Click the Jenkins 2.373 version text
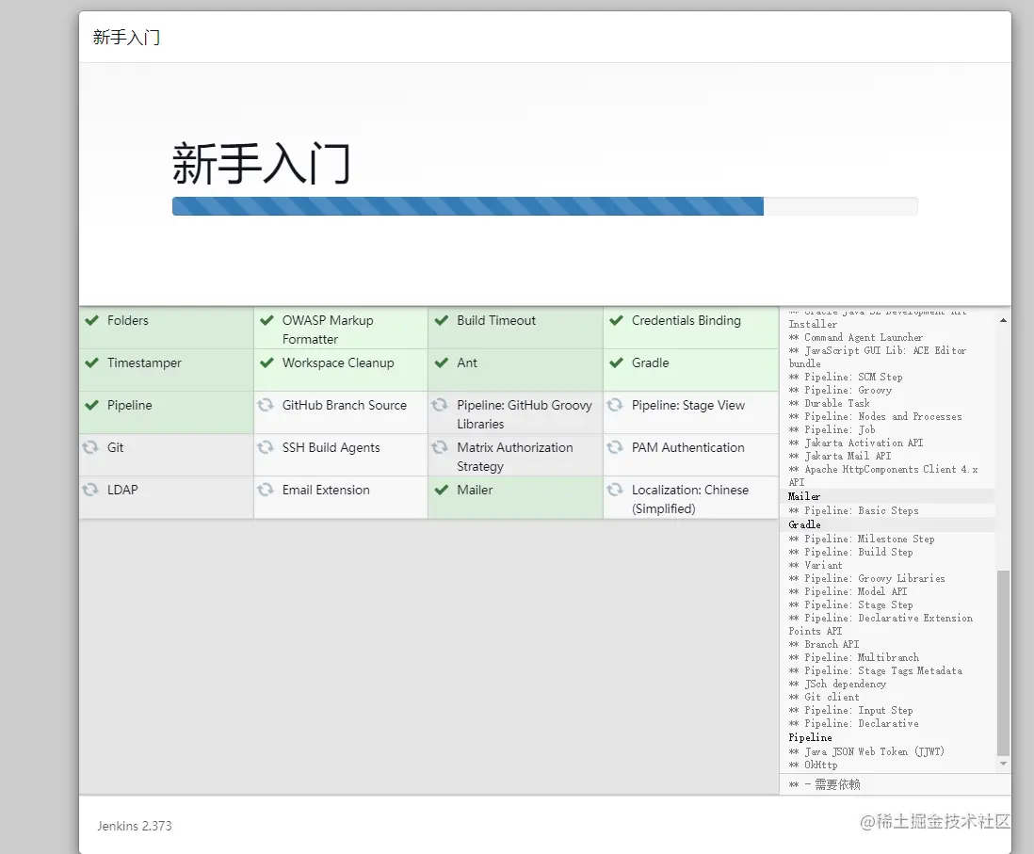The height and width of the screenshot is (854, 1034). pyautogui.click(x=135, y=827)
